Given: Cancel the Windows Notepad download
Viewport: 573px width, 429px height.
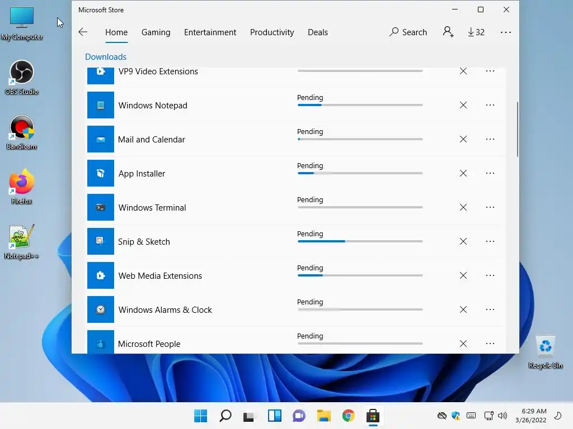Looking at the screenshot, I should [463, 105].
